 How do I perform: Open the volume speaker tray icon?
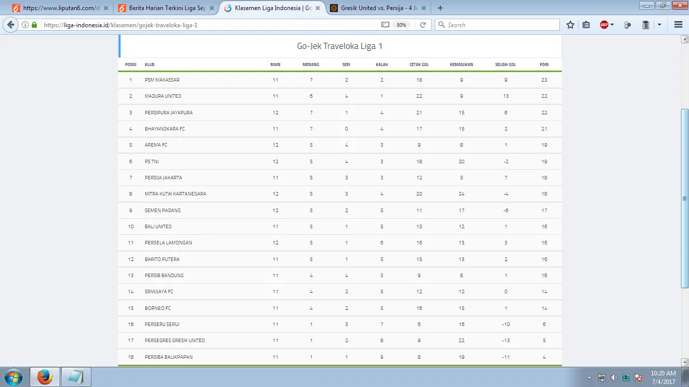click(x=614, y=377)
